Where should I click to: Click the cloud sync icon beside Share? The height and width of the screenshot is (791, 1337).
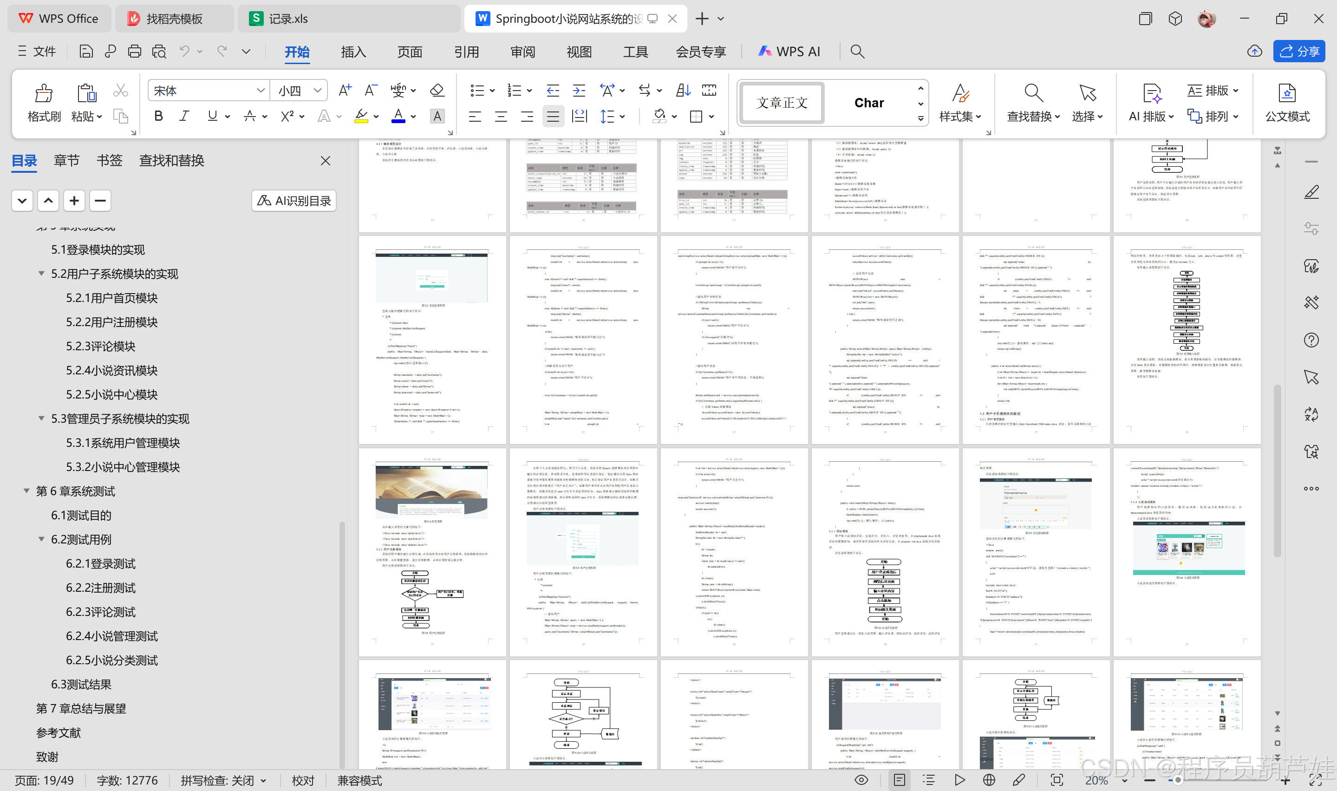coord(1254,51)
